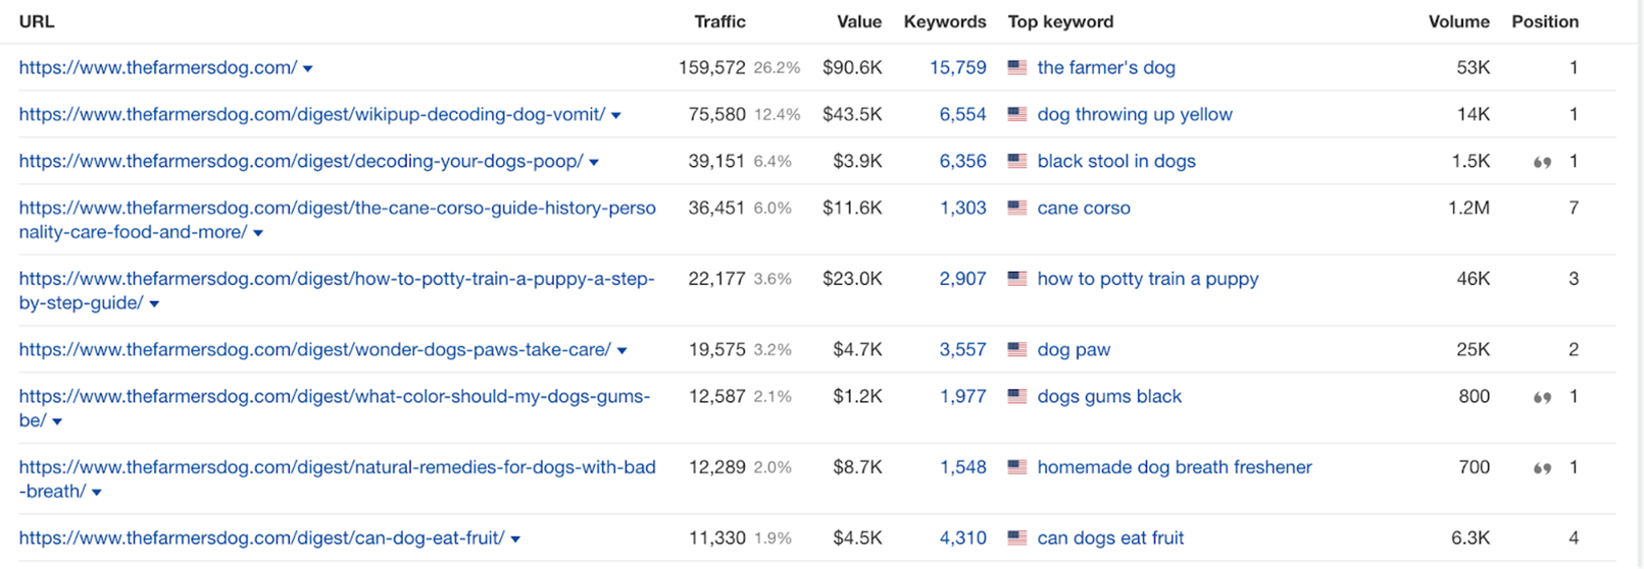Open the '15,759' keywords link for the homepage
Viewport: 1644px width, 569px height.
click(958, 67)
